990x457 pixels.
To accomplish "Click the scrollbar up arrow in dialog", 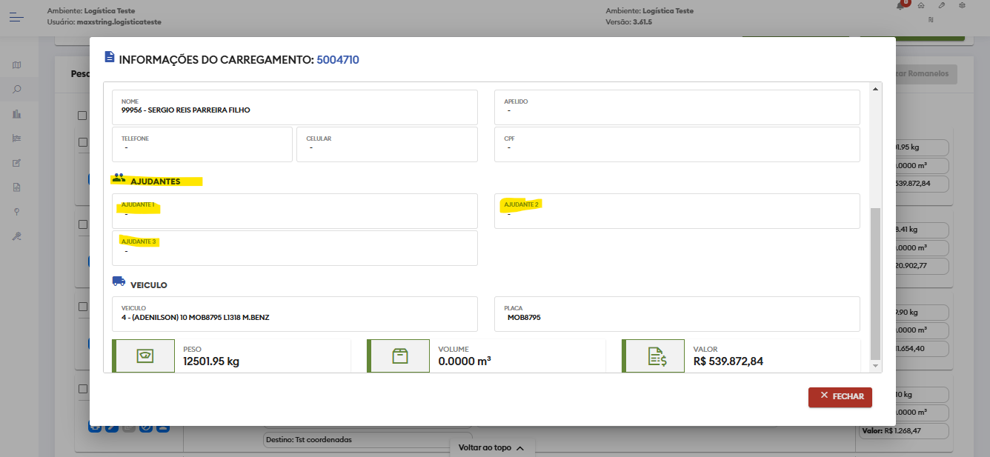I will tap(875, 89).
